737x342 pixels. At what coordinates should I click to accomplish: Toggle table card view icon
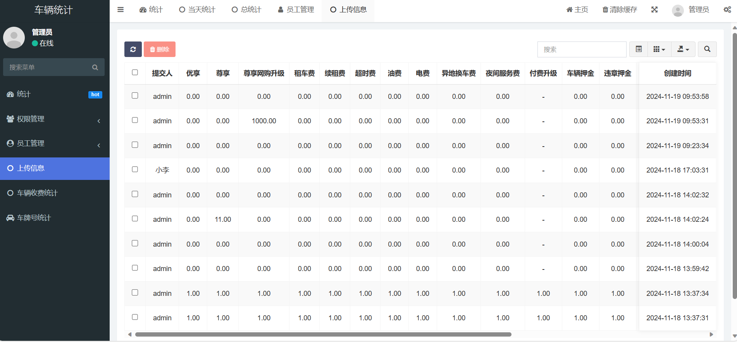[639, 49]
